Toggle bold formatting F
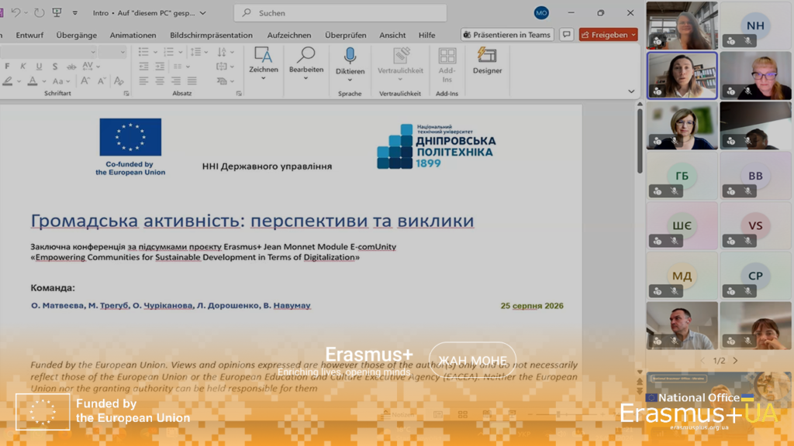Viewport: 794px width, 446px height. tap(7, 67)
